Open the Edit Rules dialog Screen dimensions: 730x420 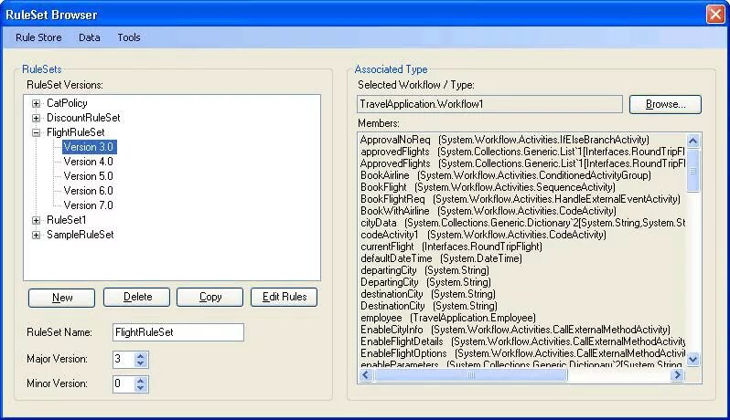284,297
